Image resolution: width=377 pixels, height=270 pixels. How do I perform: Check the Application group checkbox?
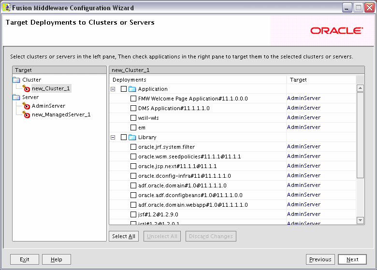tap(124, 89)
